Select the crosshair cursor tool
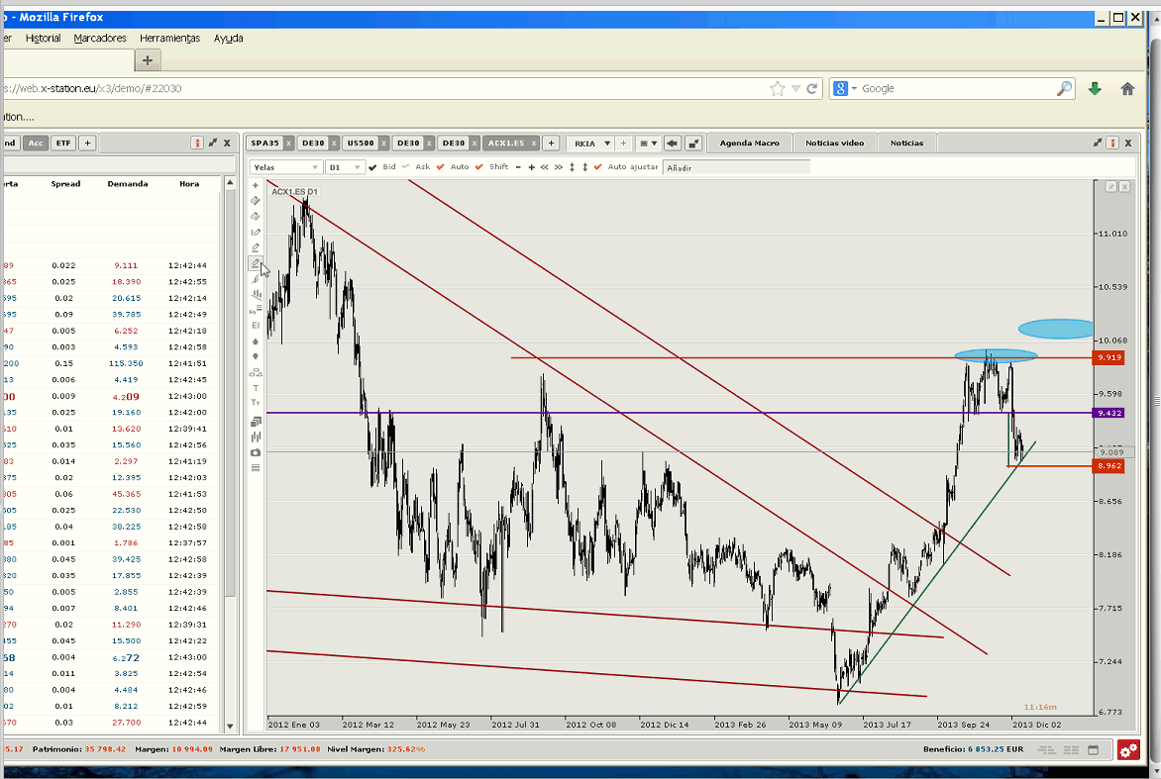The width and height of the screenshot is (1161, 779). point(256,186)
